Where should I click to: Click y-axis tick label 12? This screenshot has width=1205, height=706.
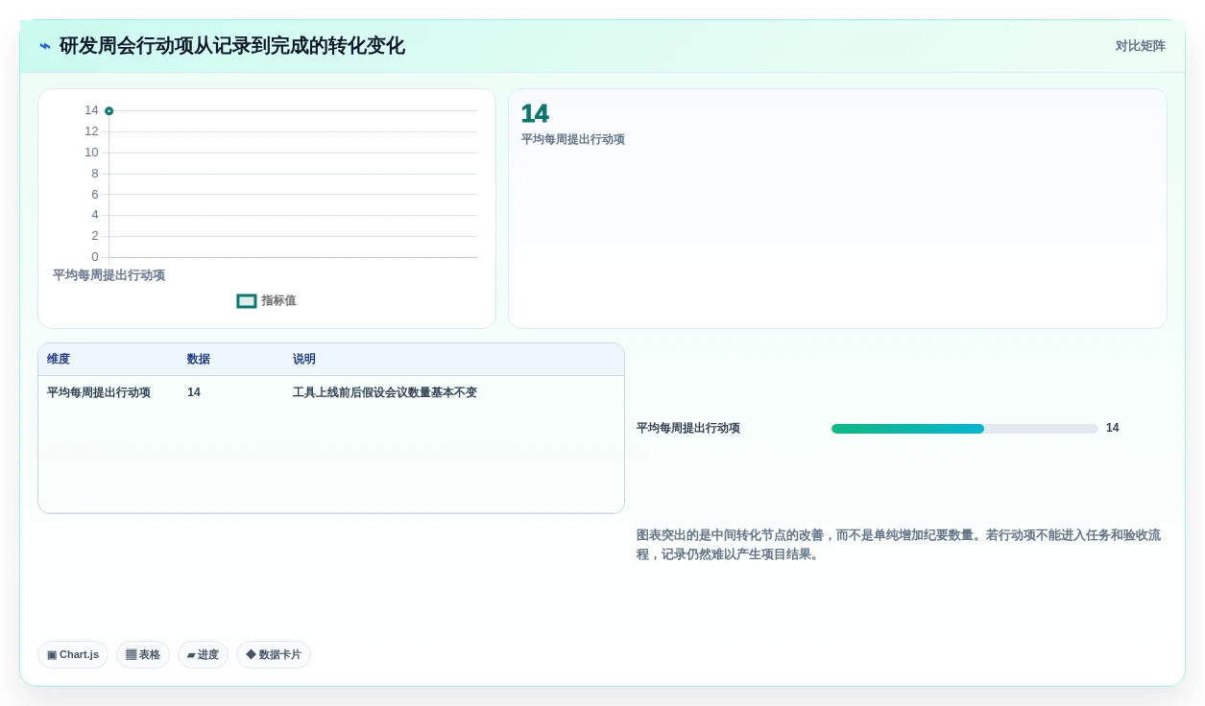click(x=91, y=131)
